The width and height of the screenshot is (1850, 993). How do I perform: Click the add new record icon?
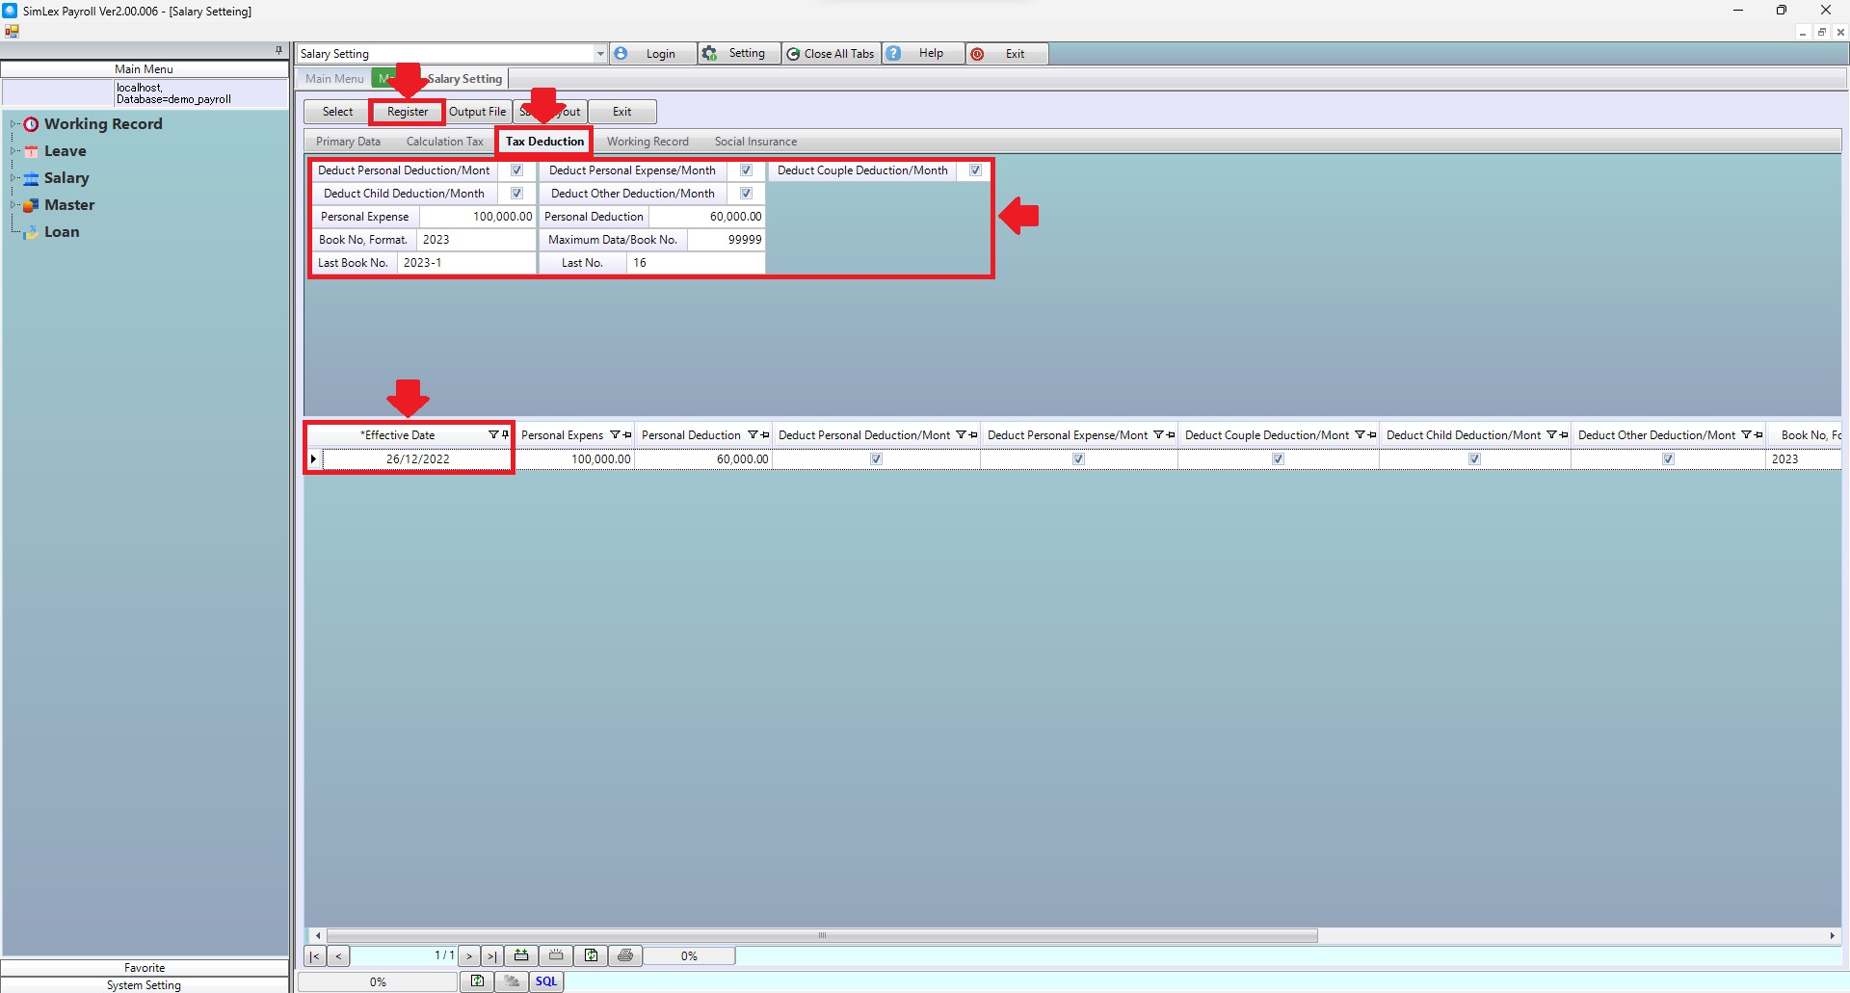[521, 955]
